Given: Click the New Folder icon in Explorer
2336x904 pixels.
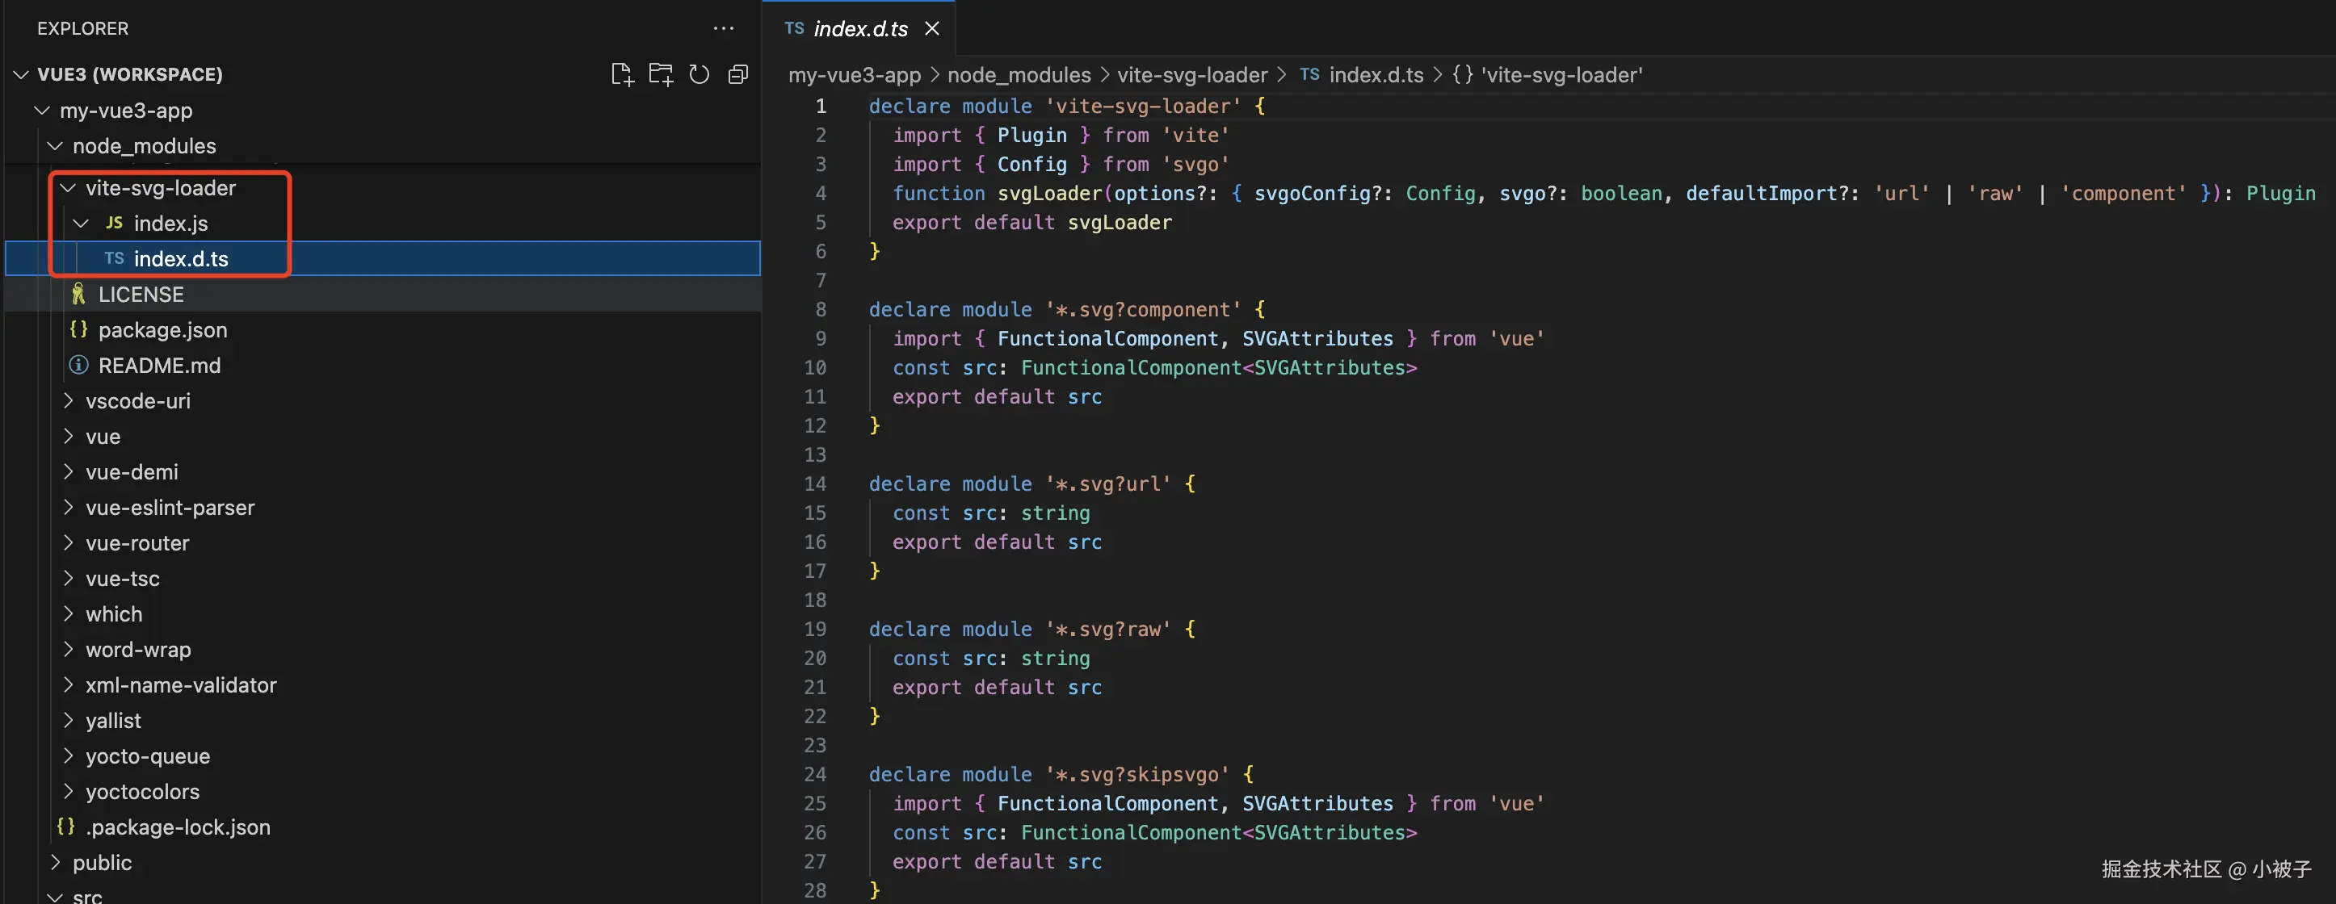Looking at the screenshot, I should 660,74.
